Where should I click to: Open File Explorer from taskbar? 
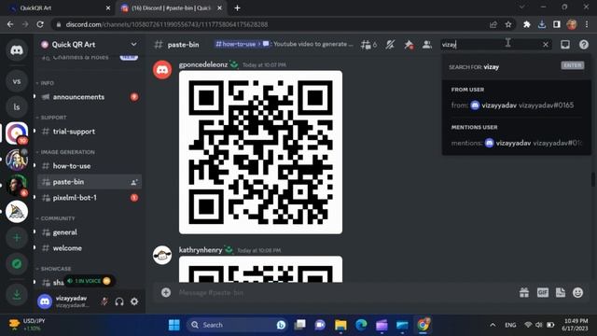340,325
